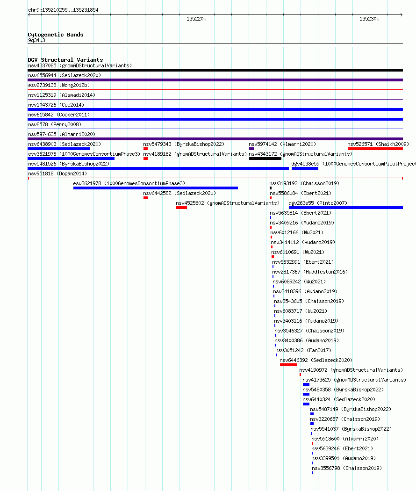Image resolution: width=416 pixels, height=491 pixels.
Task: Click esv3621976 1000Genomes Phase3 label
Action: [x=84, y=154]
